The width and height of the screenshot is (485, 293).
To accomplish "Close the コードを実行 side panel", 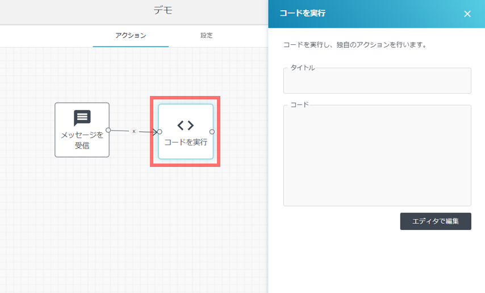I will 467,14.
